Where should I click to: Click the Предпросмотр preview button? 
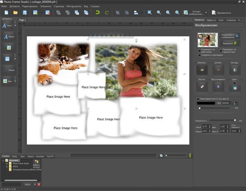click(x=221, y=12)
